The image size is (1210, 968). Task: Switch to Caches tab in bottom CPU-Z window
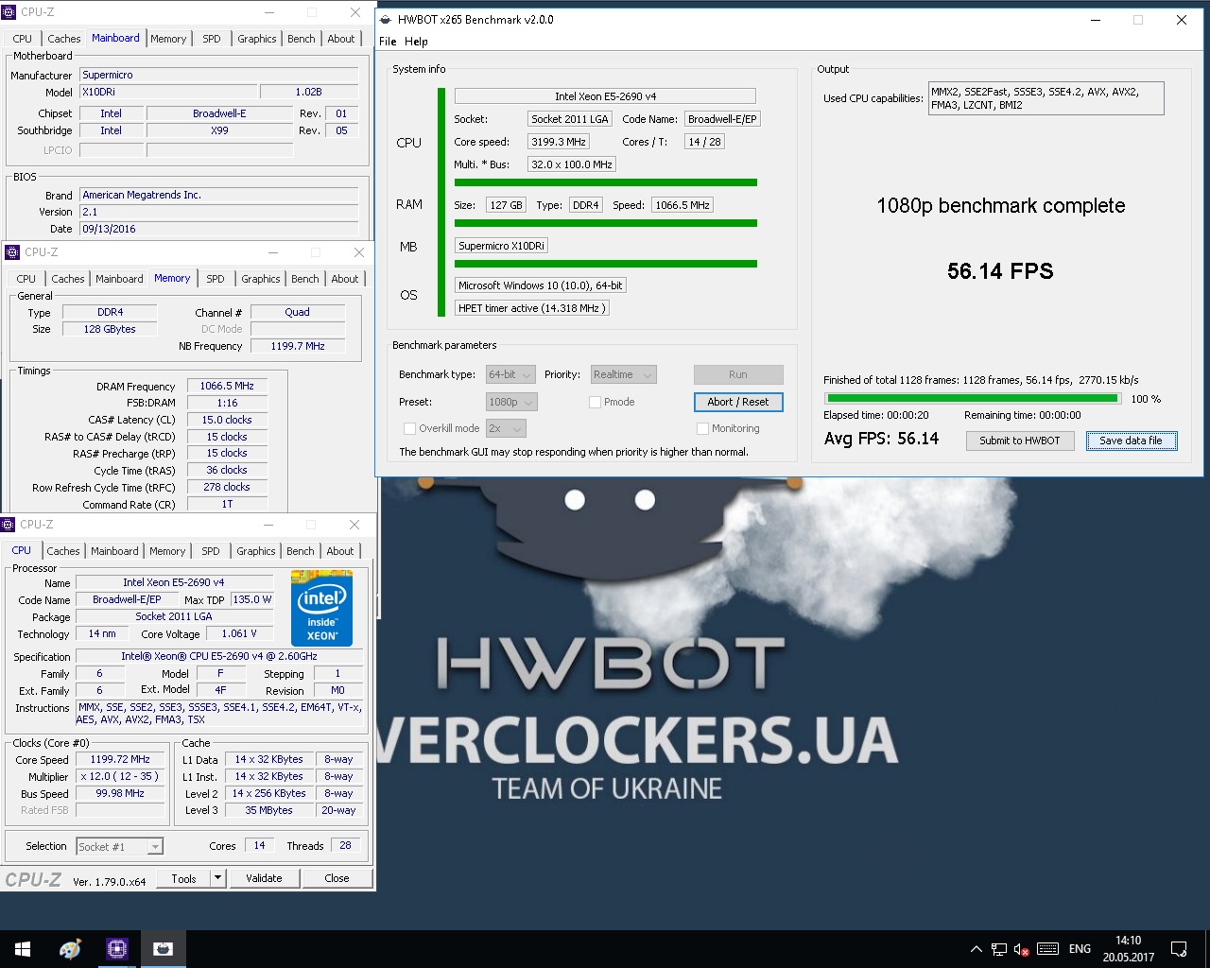[63, 551]
